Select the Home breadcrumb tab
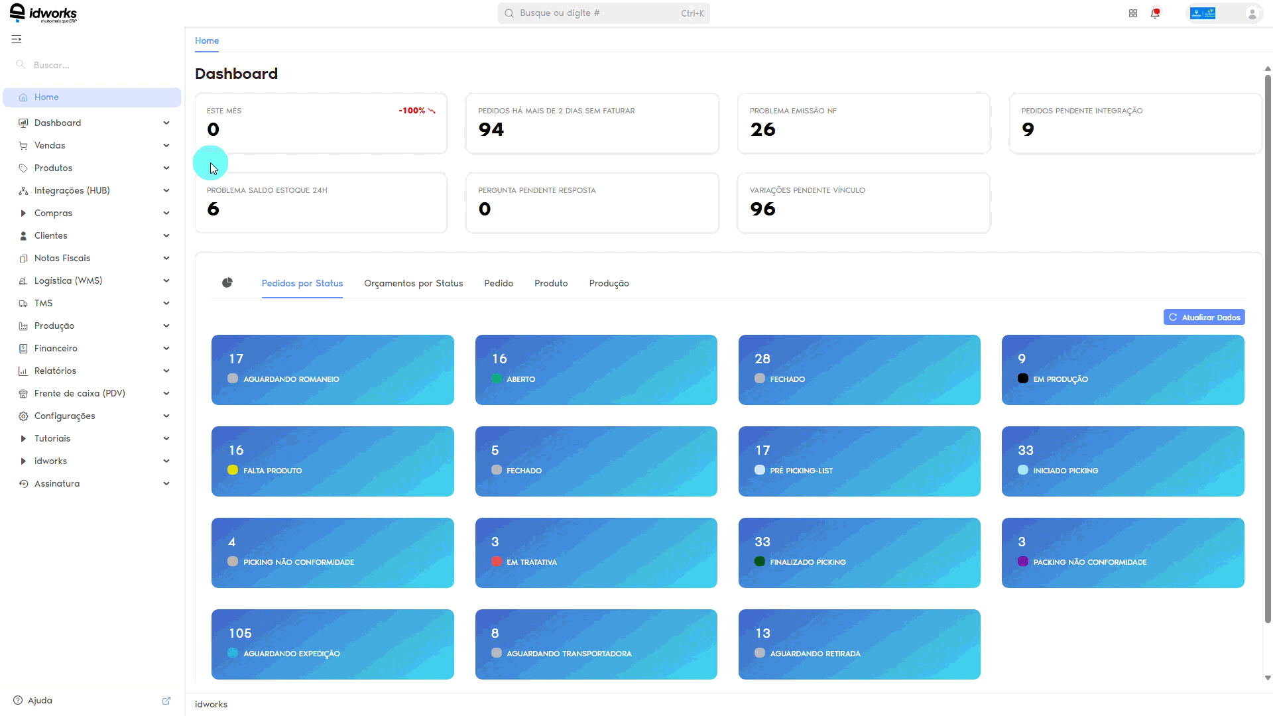The image size is (1273, 716). tap(207, 40)
